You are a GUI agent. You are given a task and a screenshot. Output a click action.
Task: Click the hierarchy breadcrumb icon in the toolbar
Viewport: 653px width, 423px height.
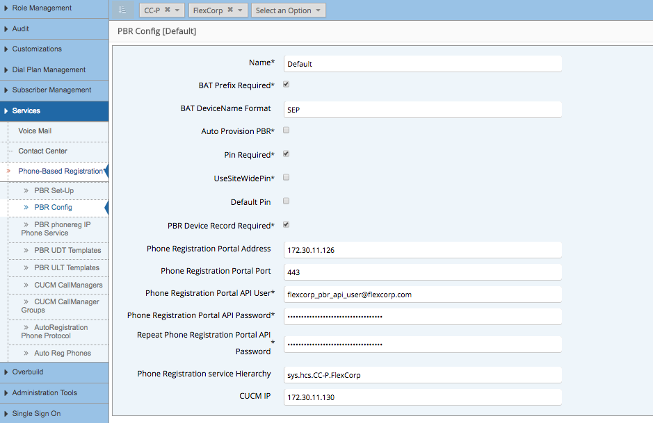click(123, 10)
